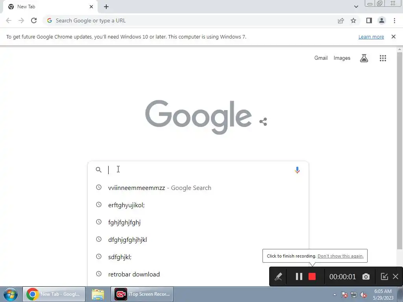Start voice search with the microphone icon
Image resolution: width=403 pixels, height=302 pixels.
[297, 170]
